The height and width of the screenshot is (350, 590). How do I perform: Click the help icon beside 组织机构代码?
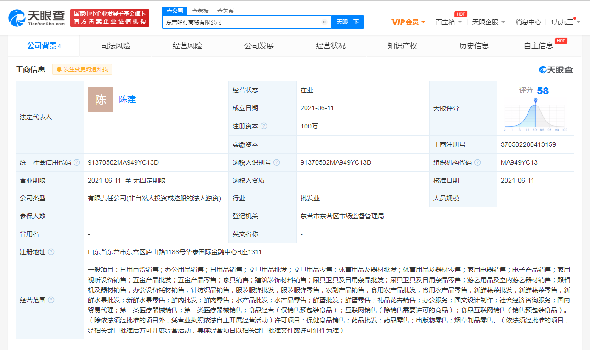point(477,162)
